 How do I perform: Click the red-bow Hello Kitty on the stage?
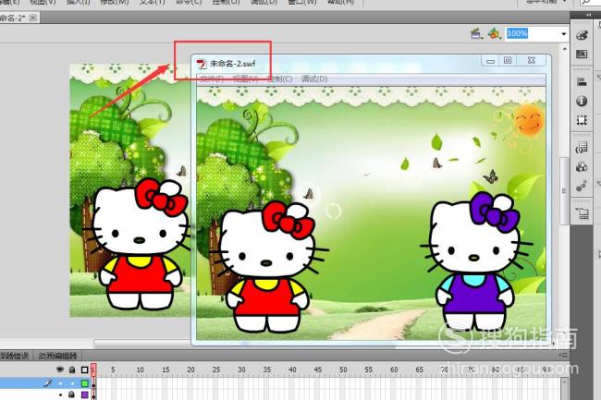coord(139,244)
